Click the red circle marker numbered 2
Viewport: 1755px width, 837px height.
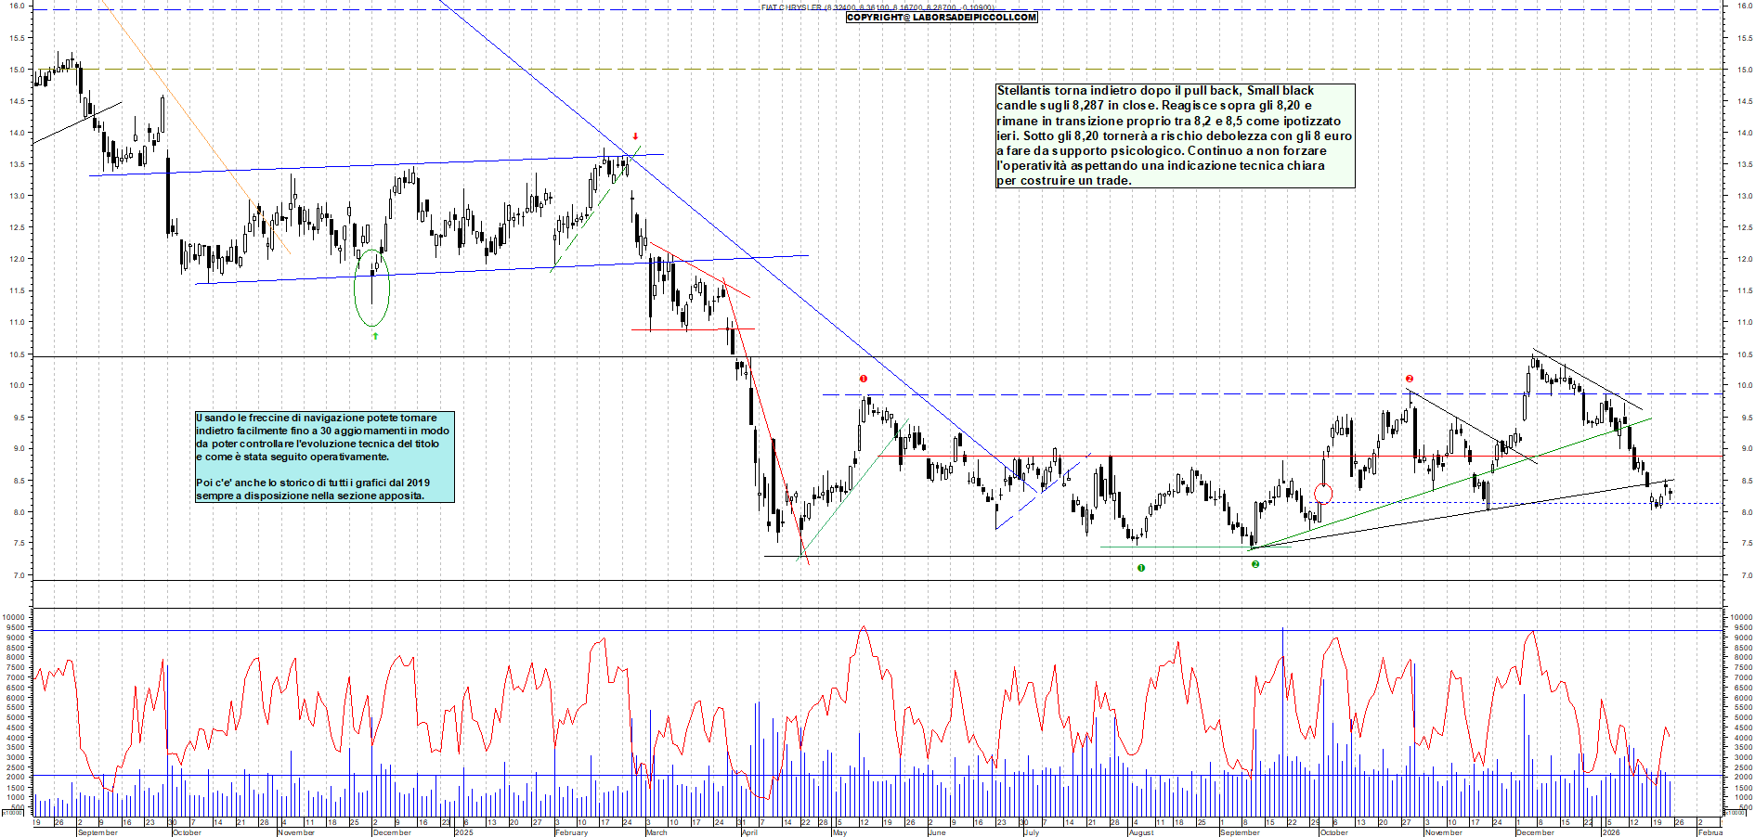[x=1410, y=379]
